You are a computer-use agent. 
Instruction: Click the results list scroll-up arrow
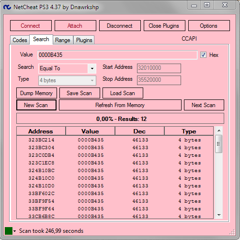click(219, 131)
